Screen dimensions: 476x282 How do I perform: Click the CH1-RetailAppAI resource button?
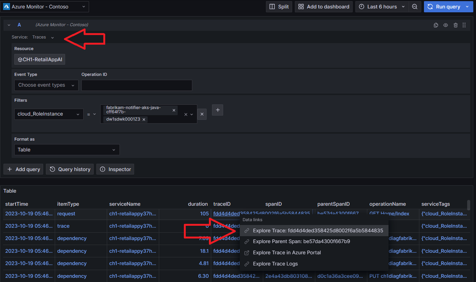[x=40, y=60]
